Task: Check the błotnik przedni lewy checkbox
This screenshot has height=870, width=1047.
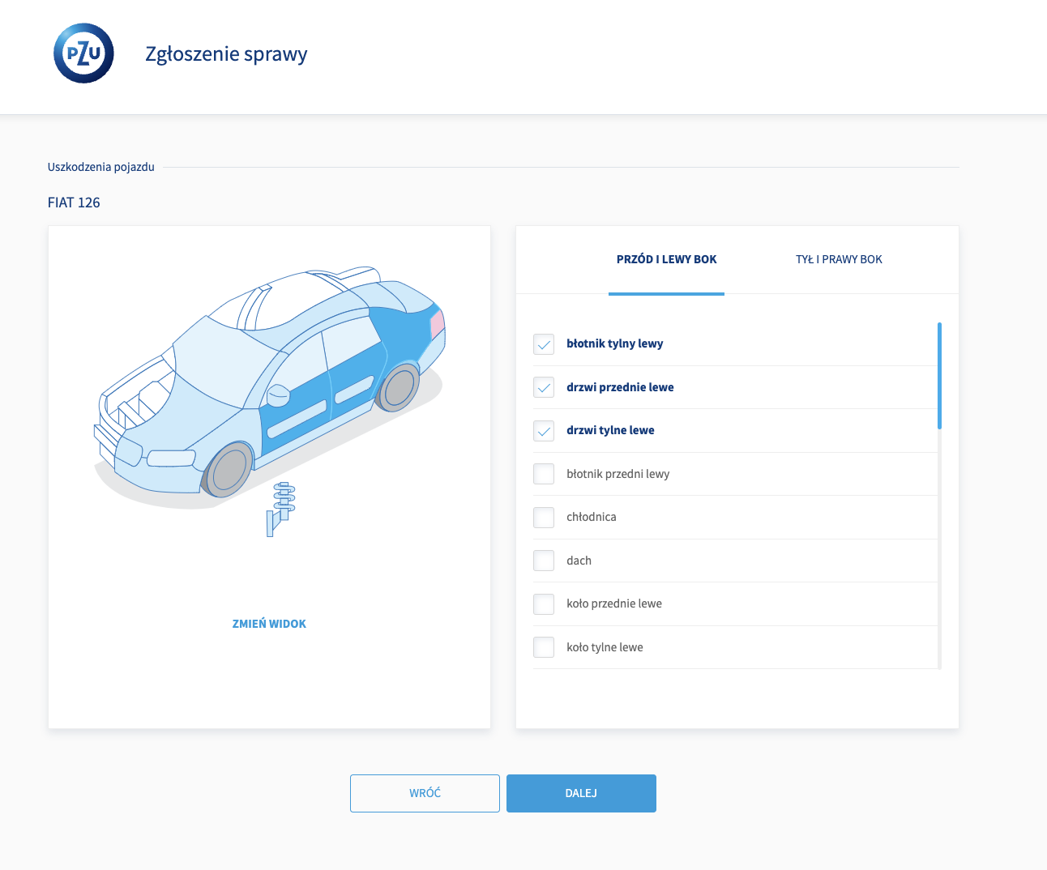Action: 544,474
